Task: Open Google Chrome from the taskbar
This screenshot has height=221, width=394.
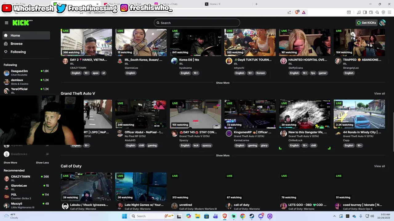Action: pos(243,216)
